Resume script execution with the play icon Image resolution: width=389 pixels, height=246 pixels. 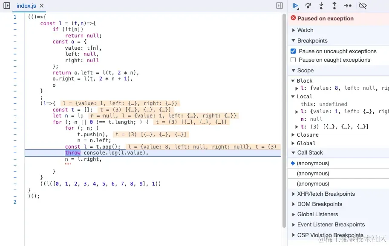[295, 6]
